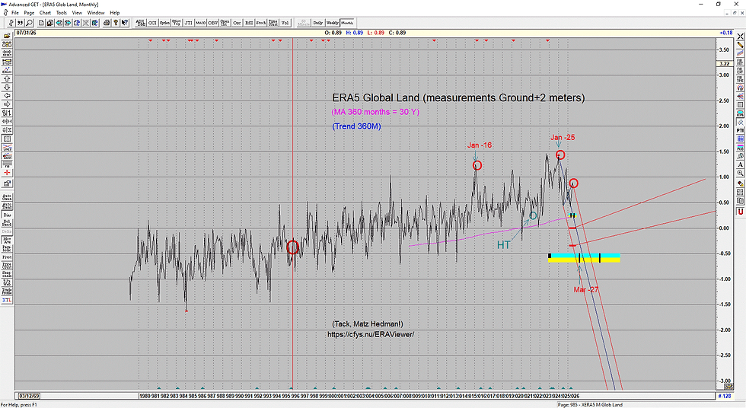746x408 pixels.
Task: Click the Jan -25 red circle marker
Action: click(x=560, y=155)
